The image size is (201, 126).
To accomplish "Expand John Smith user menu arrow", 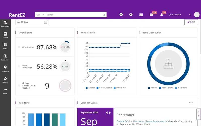I will point(190,15).
